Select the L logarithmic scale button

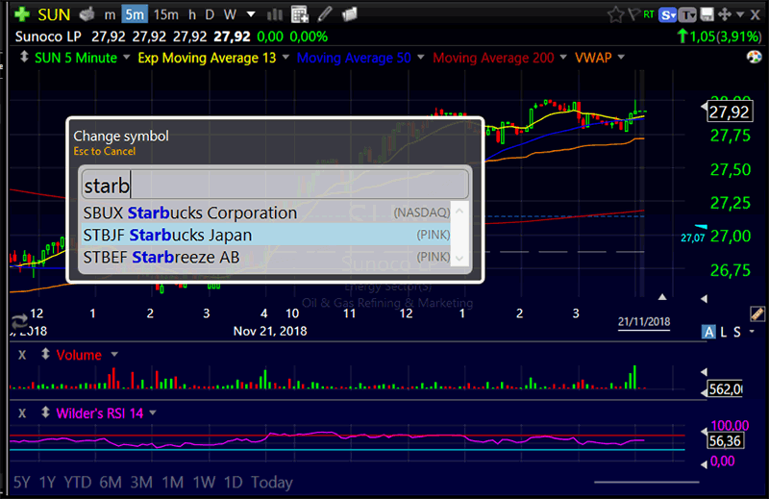[x=724, y=332]
